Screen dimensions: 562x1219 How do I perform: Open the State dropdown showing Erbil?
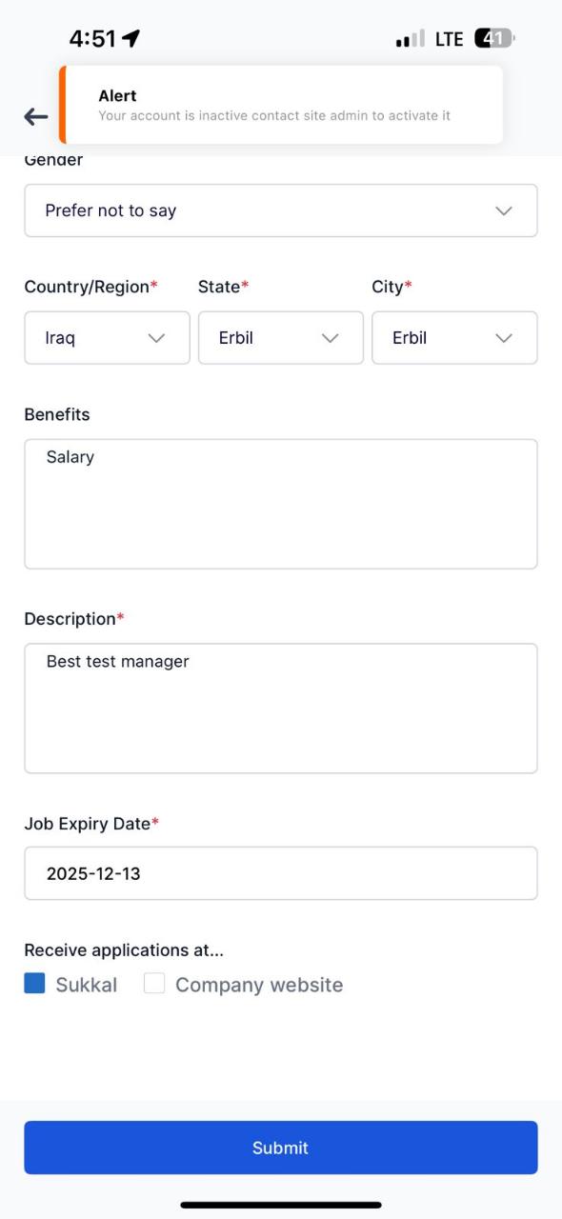281,337
